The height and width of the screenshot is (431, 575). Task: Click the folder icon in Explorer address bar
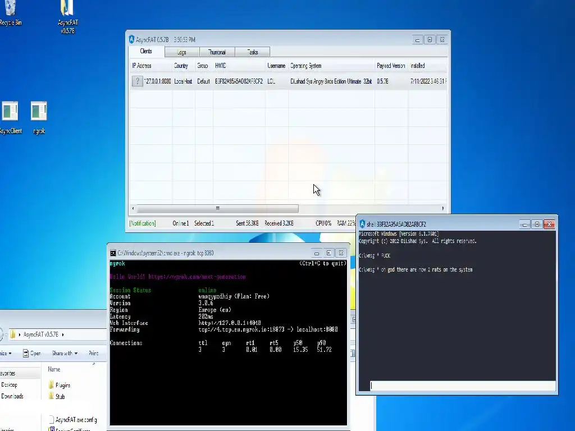tap(12, 334)
